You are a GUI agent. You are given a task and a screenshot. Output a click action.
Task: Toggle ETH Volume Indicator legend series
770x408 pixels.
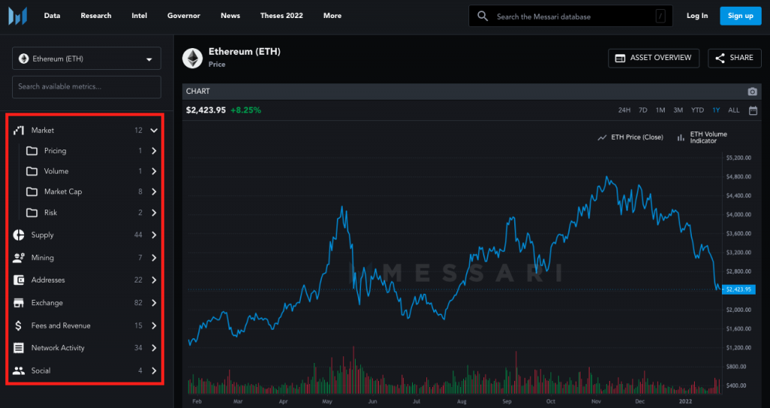(702, 138)
